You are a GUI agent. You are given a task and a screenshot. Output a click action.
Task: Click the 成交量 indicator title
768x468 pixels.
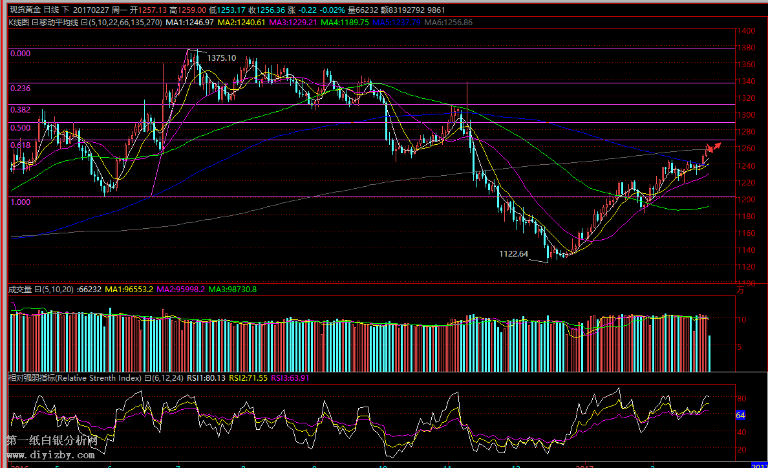coord(20,290)
